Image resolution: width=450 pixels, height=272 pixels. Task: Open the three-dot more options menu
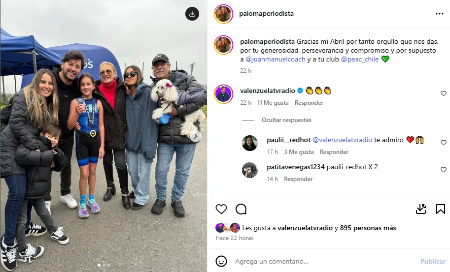click(439, 14)
